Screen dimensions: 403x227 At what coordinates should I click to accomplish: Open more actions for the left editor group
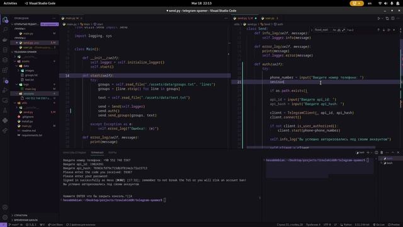point(226,18)
